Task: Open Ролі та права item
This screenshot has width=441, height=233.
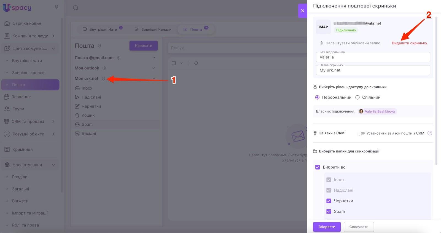Action: pos(25,225)
